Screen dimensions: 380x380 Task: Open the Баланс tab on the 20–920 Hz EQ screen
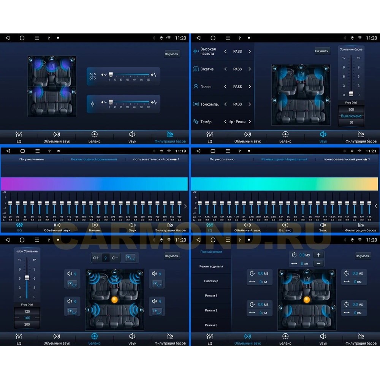pos(95,227)
